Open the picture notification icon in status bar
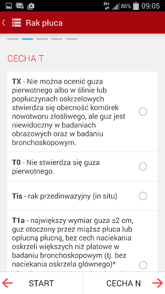 (x=9, y=6)
